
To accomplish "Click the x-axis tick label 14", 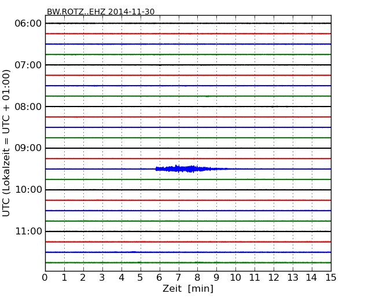I will pyautogui.click(x=312, y=278).
